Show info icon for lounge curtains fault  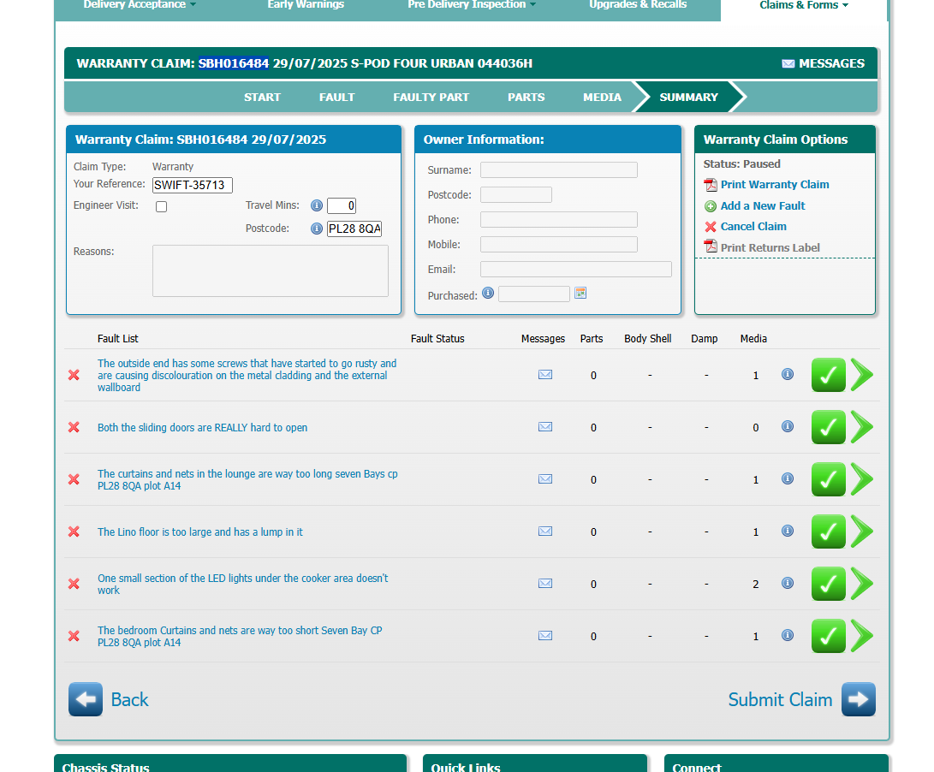[x=788, y=478]
